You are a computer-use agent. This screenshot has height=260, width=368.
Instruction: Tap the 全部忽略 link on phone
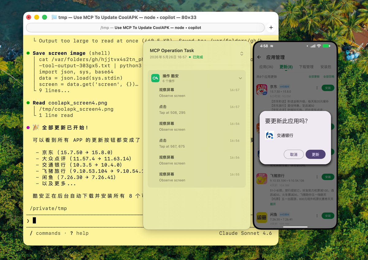[329, 77]
